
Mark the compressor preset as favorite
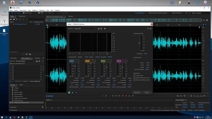(x=105, y=28)
